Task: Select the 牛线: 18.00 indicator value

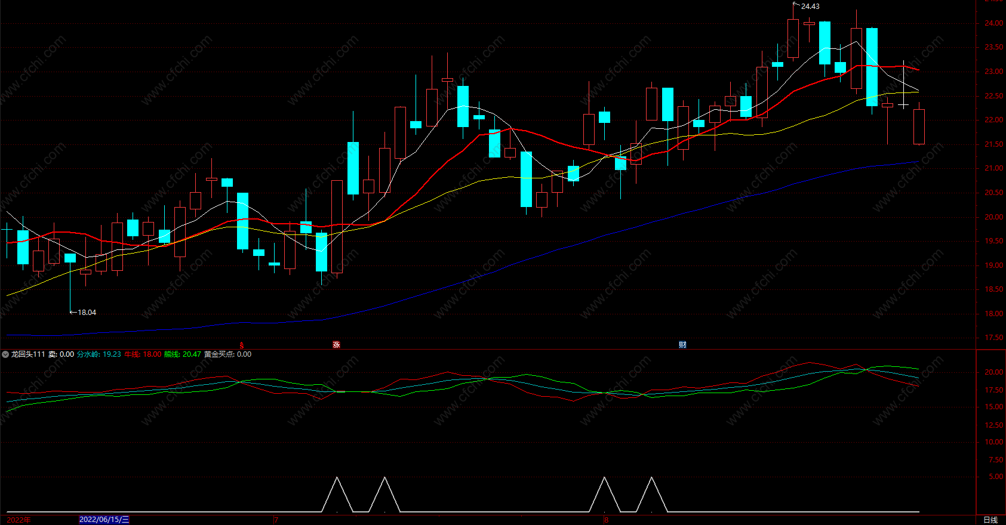Action: click(x=143, y=354)
